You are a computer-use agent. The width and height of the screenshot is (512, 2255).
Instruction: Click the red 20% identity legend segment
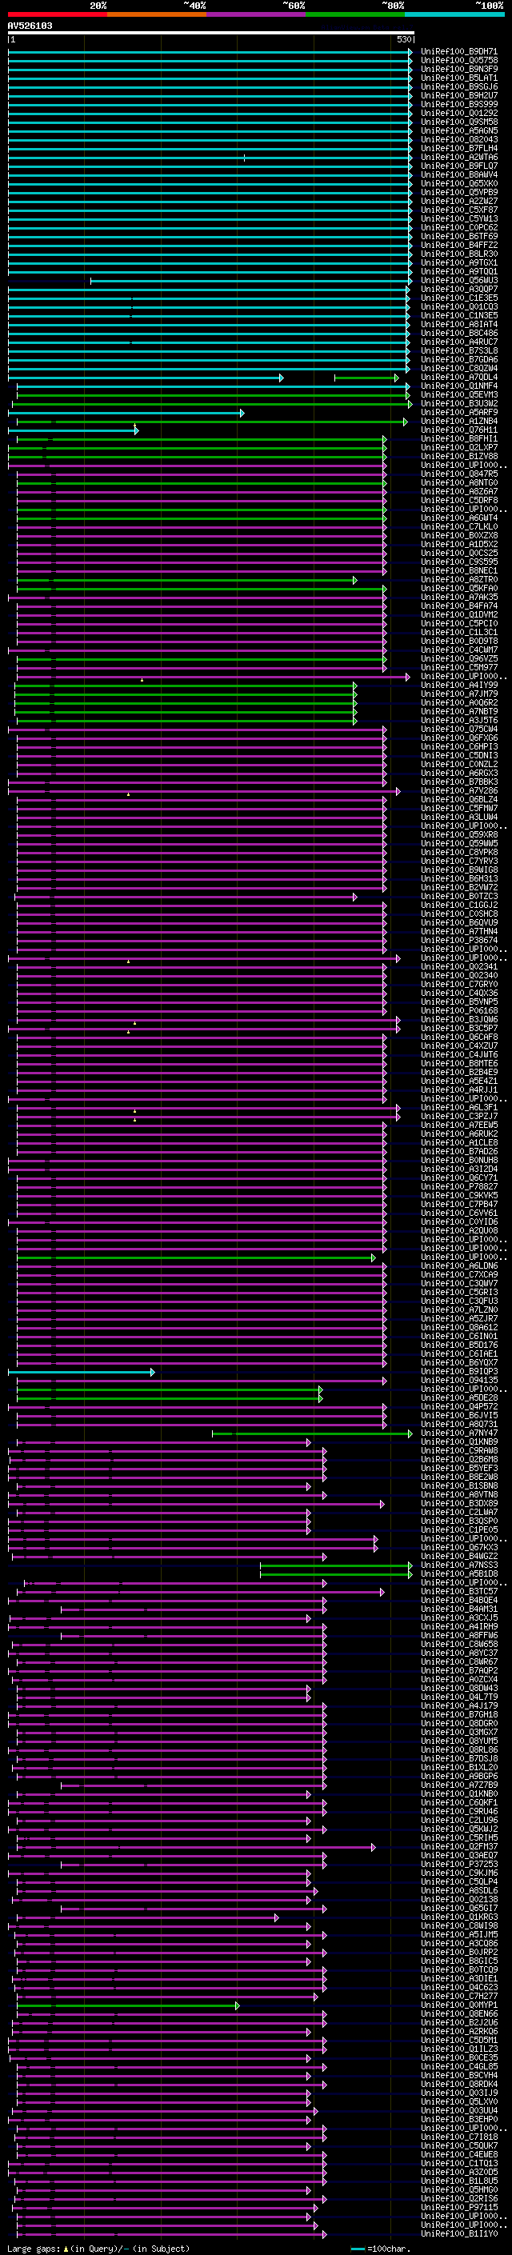(57, 14)
